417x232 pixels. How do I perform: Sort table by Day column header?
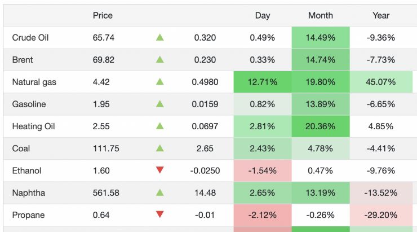pyautogui.click(x=262, y=15)
